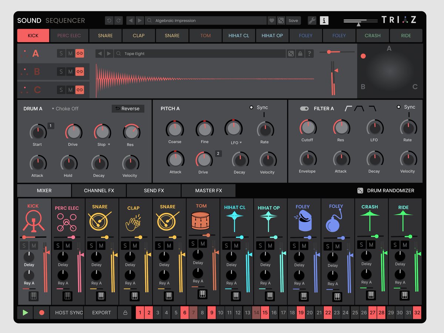
Task: Click the redo arrow icon
Action: 118,21
